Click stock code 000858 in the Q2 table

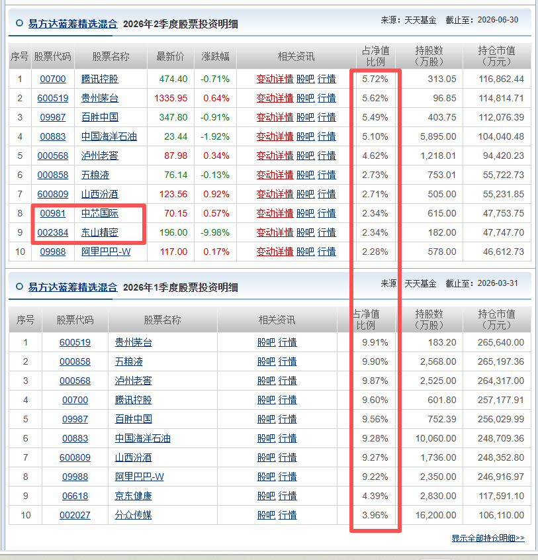click(53, 175)
